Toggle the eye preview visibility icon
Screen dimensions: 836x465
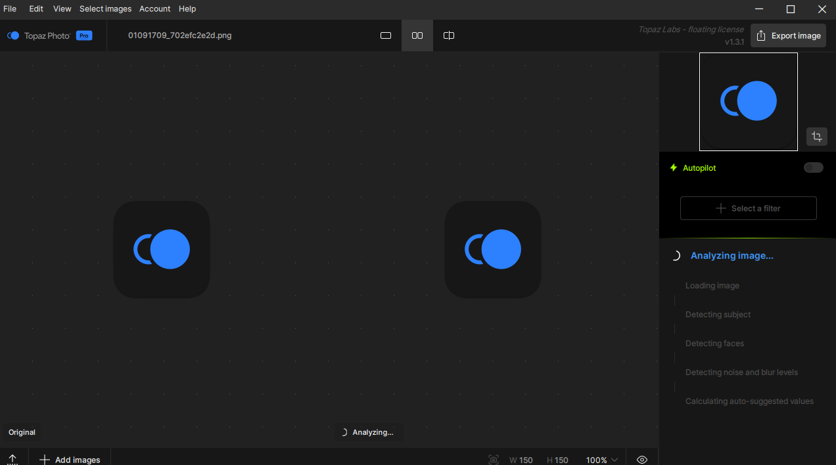click(642, 460)
